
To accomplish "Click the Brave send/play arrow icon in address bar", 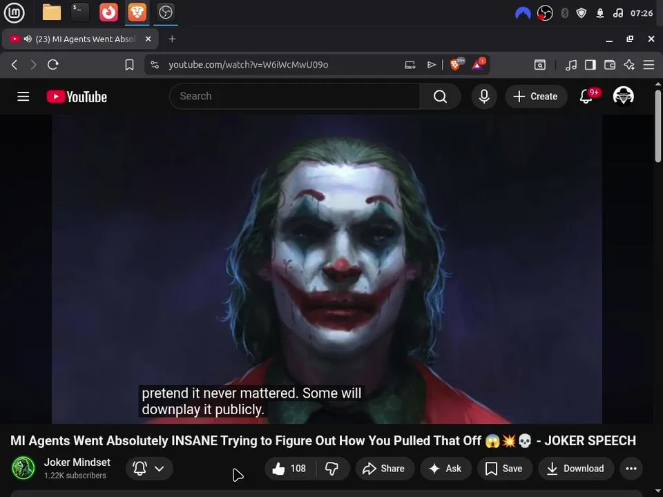I will (431, 65).
